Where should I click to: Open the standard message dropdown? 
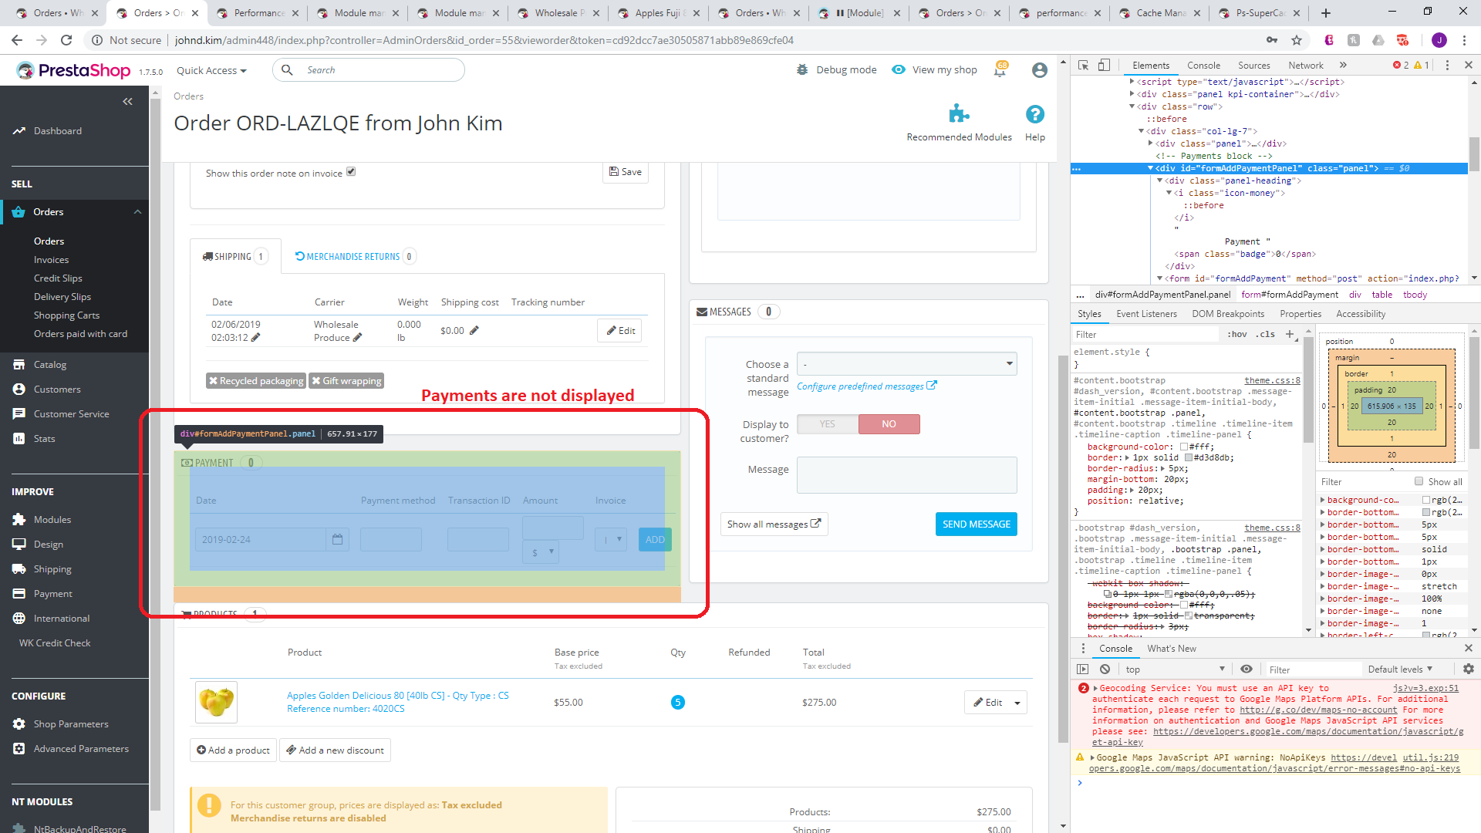(x=906, y=364)
